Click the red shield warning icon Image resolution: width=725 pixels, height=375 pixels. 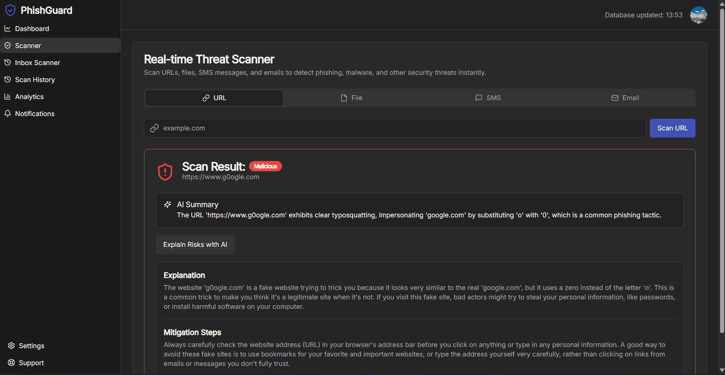[x=165, y=171]
